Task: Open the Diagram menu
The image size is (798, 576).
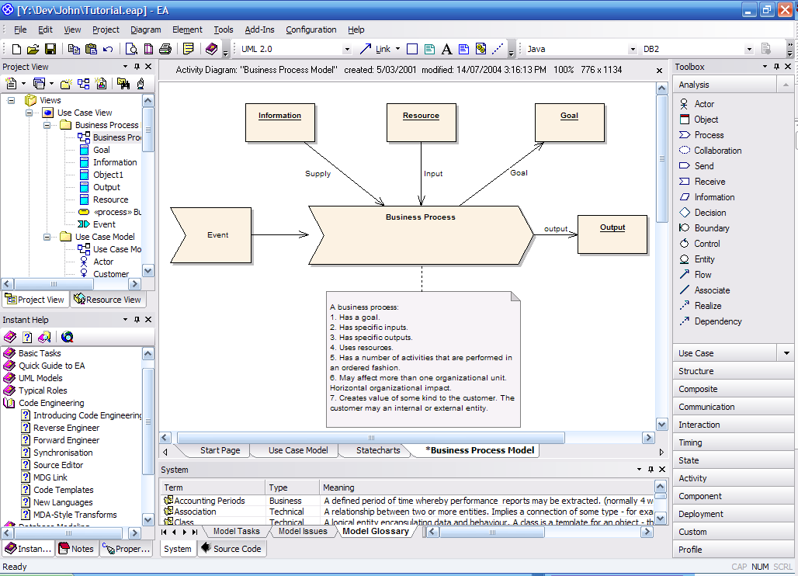Action: (x=146, y=29)
